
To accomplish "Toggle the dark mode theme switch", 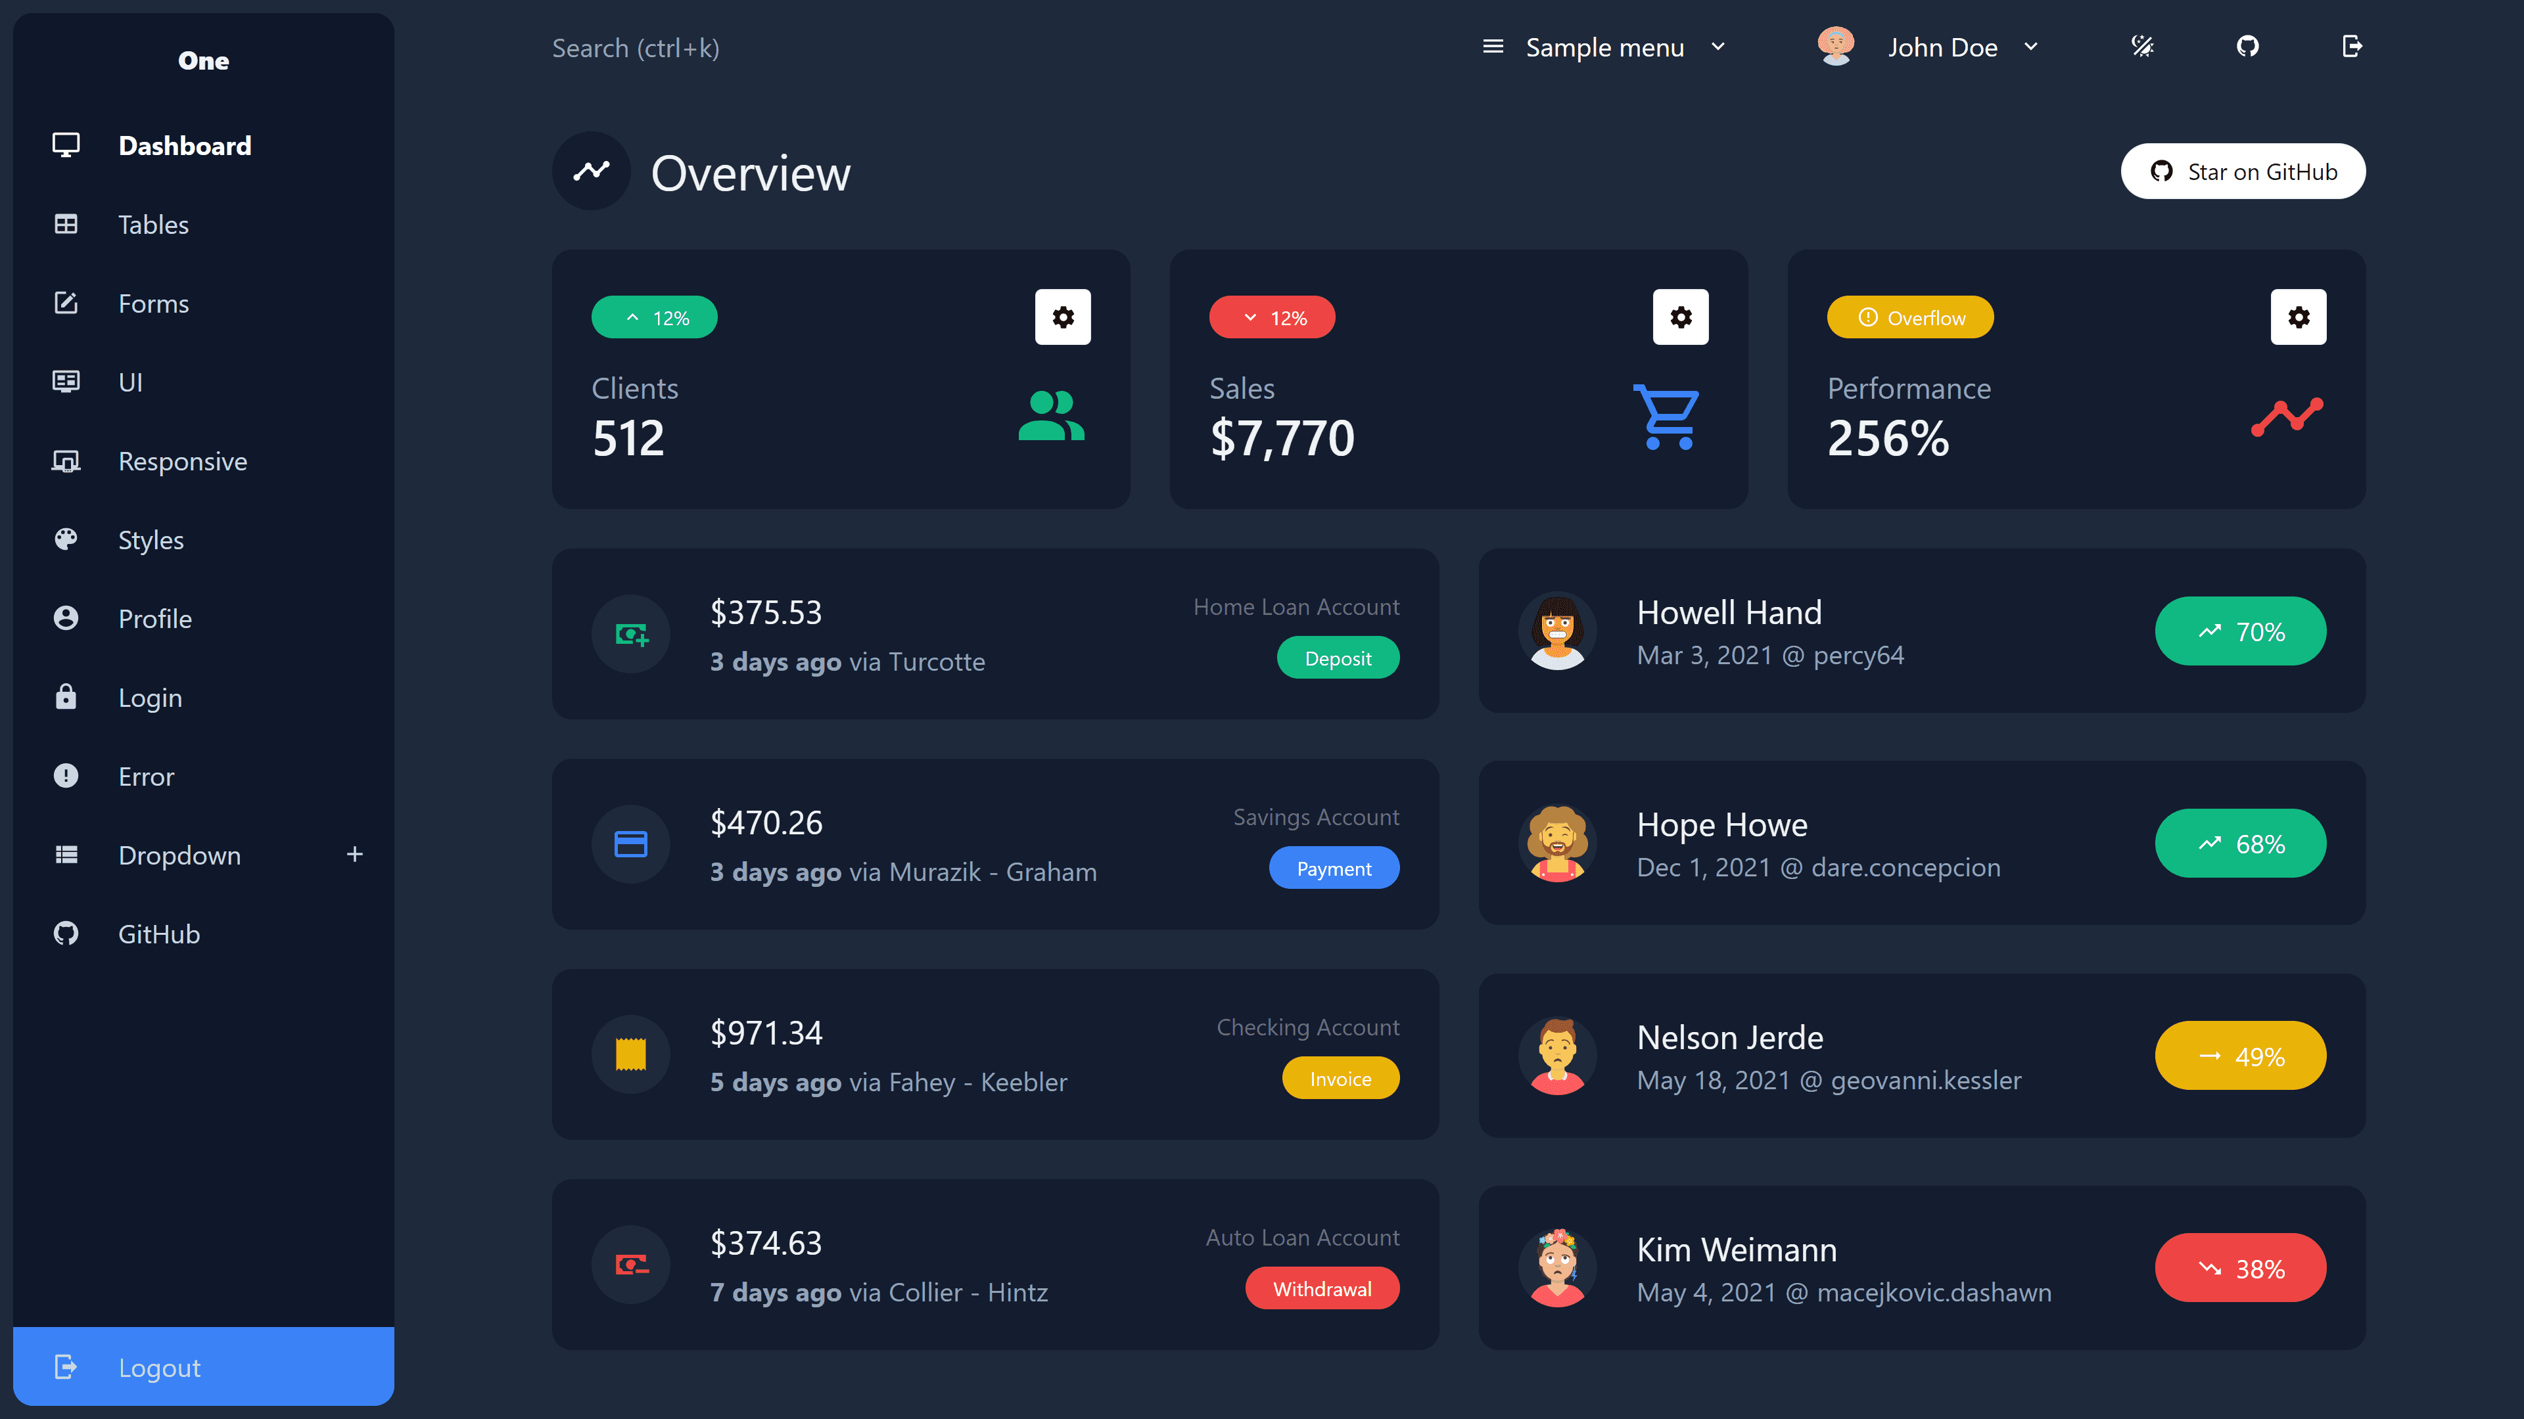I will [x=2142, y=46].
